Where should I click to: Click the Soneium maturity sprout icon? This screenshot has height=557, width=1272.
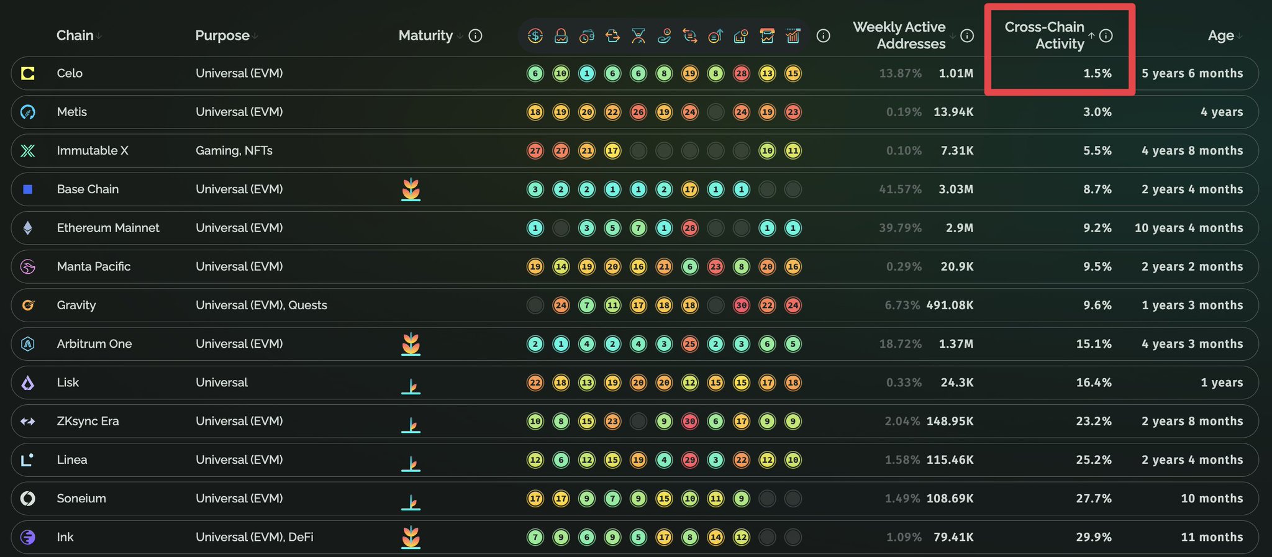(411, 502)
